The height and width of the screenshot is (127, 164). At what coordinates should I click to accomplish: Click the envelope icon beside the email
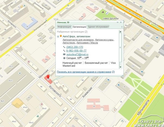coord(64,54)
